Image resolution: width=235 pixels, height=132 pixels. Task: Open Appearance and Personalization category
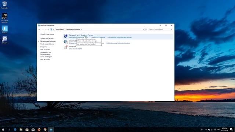(46, 53)
